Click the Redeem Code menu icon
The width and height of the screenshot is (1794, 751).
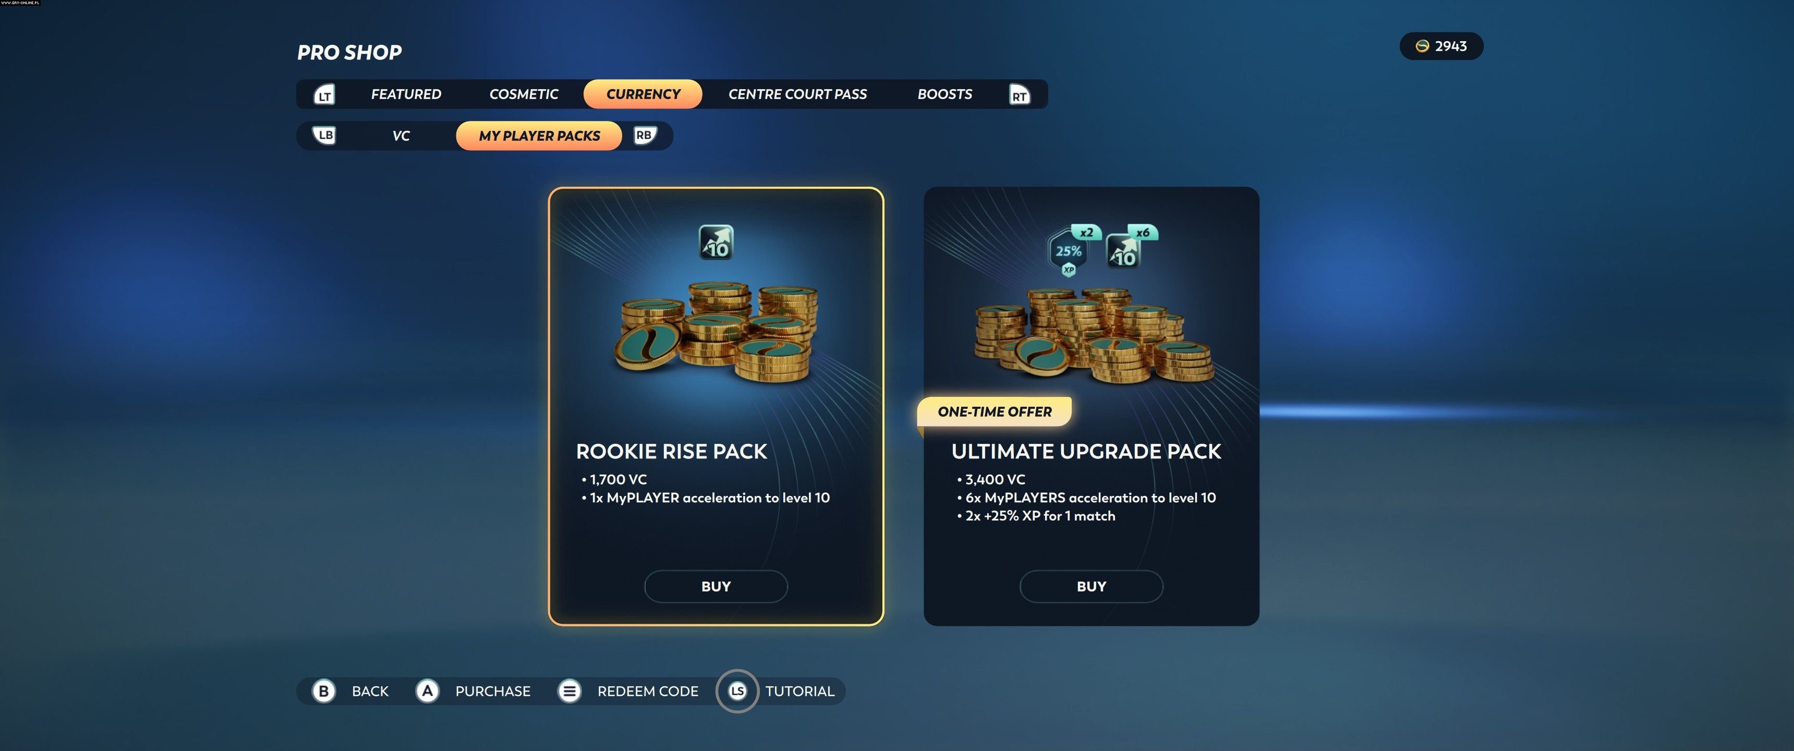coord(569,691)
